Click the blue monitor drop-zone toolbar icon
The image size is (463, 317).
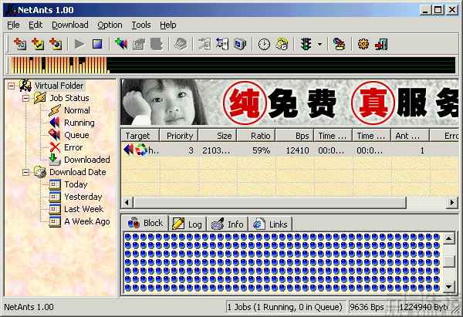coord(240,44)
